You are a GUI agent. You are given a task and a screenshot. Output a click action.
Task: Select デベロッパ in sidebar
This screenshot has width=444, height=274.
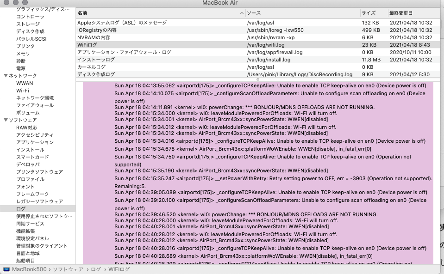click(x=28, y=164)
